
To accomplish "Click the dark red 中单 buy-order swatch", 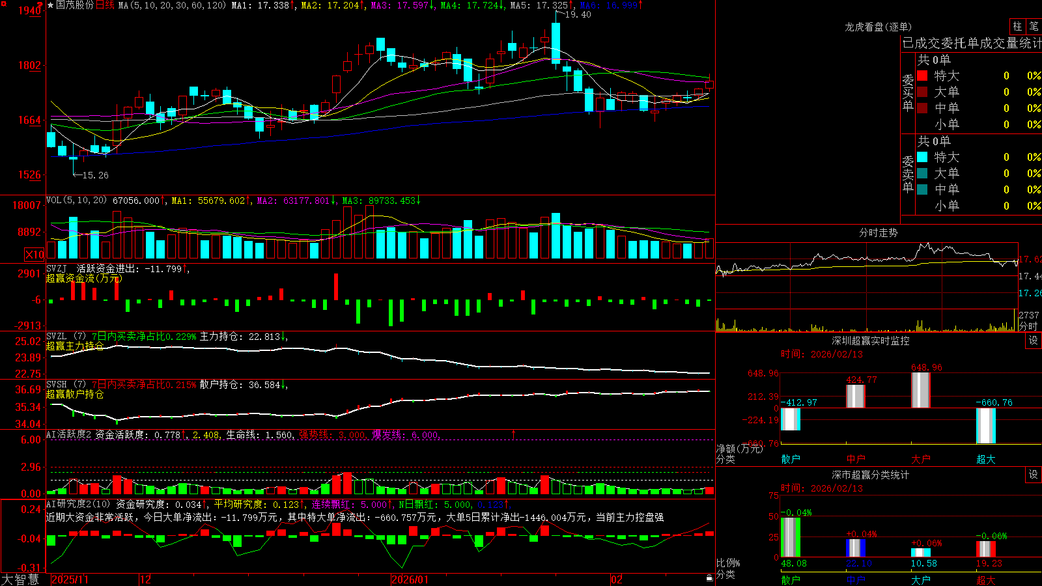I will [922, 108].
